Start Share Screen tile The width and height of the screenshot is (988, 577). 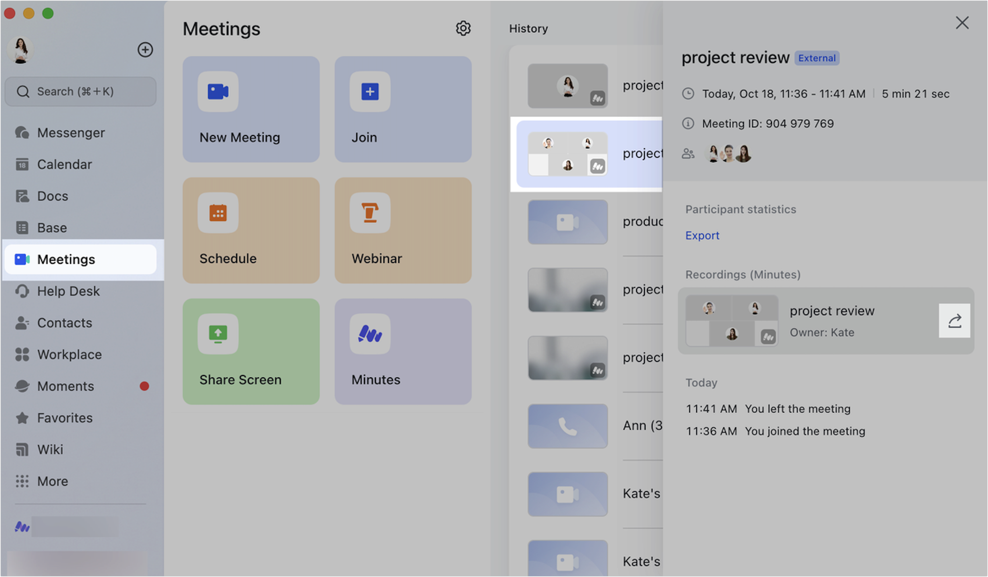pos(251,351)
